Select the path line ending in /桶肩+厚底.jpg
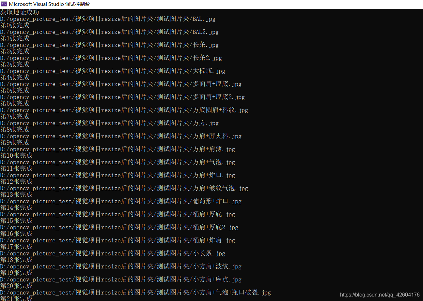The image size is (423, 301). 117,214
